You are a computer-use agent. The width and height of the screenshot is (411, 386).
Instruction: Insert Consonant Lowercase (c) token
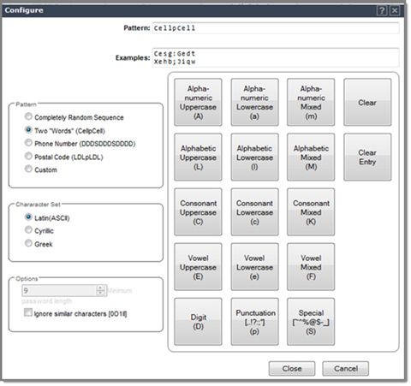tap(254, 212)
